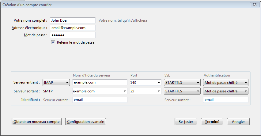Uncheck 'Retenir le mot de passe' checkbox

point(53,42)
